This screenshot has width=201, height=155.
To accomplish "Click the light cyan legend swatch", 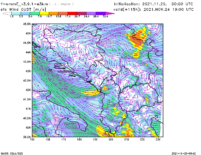I will (16, 13).
